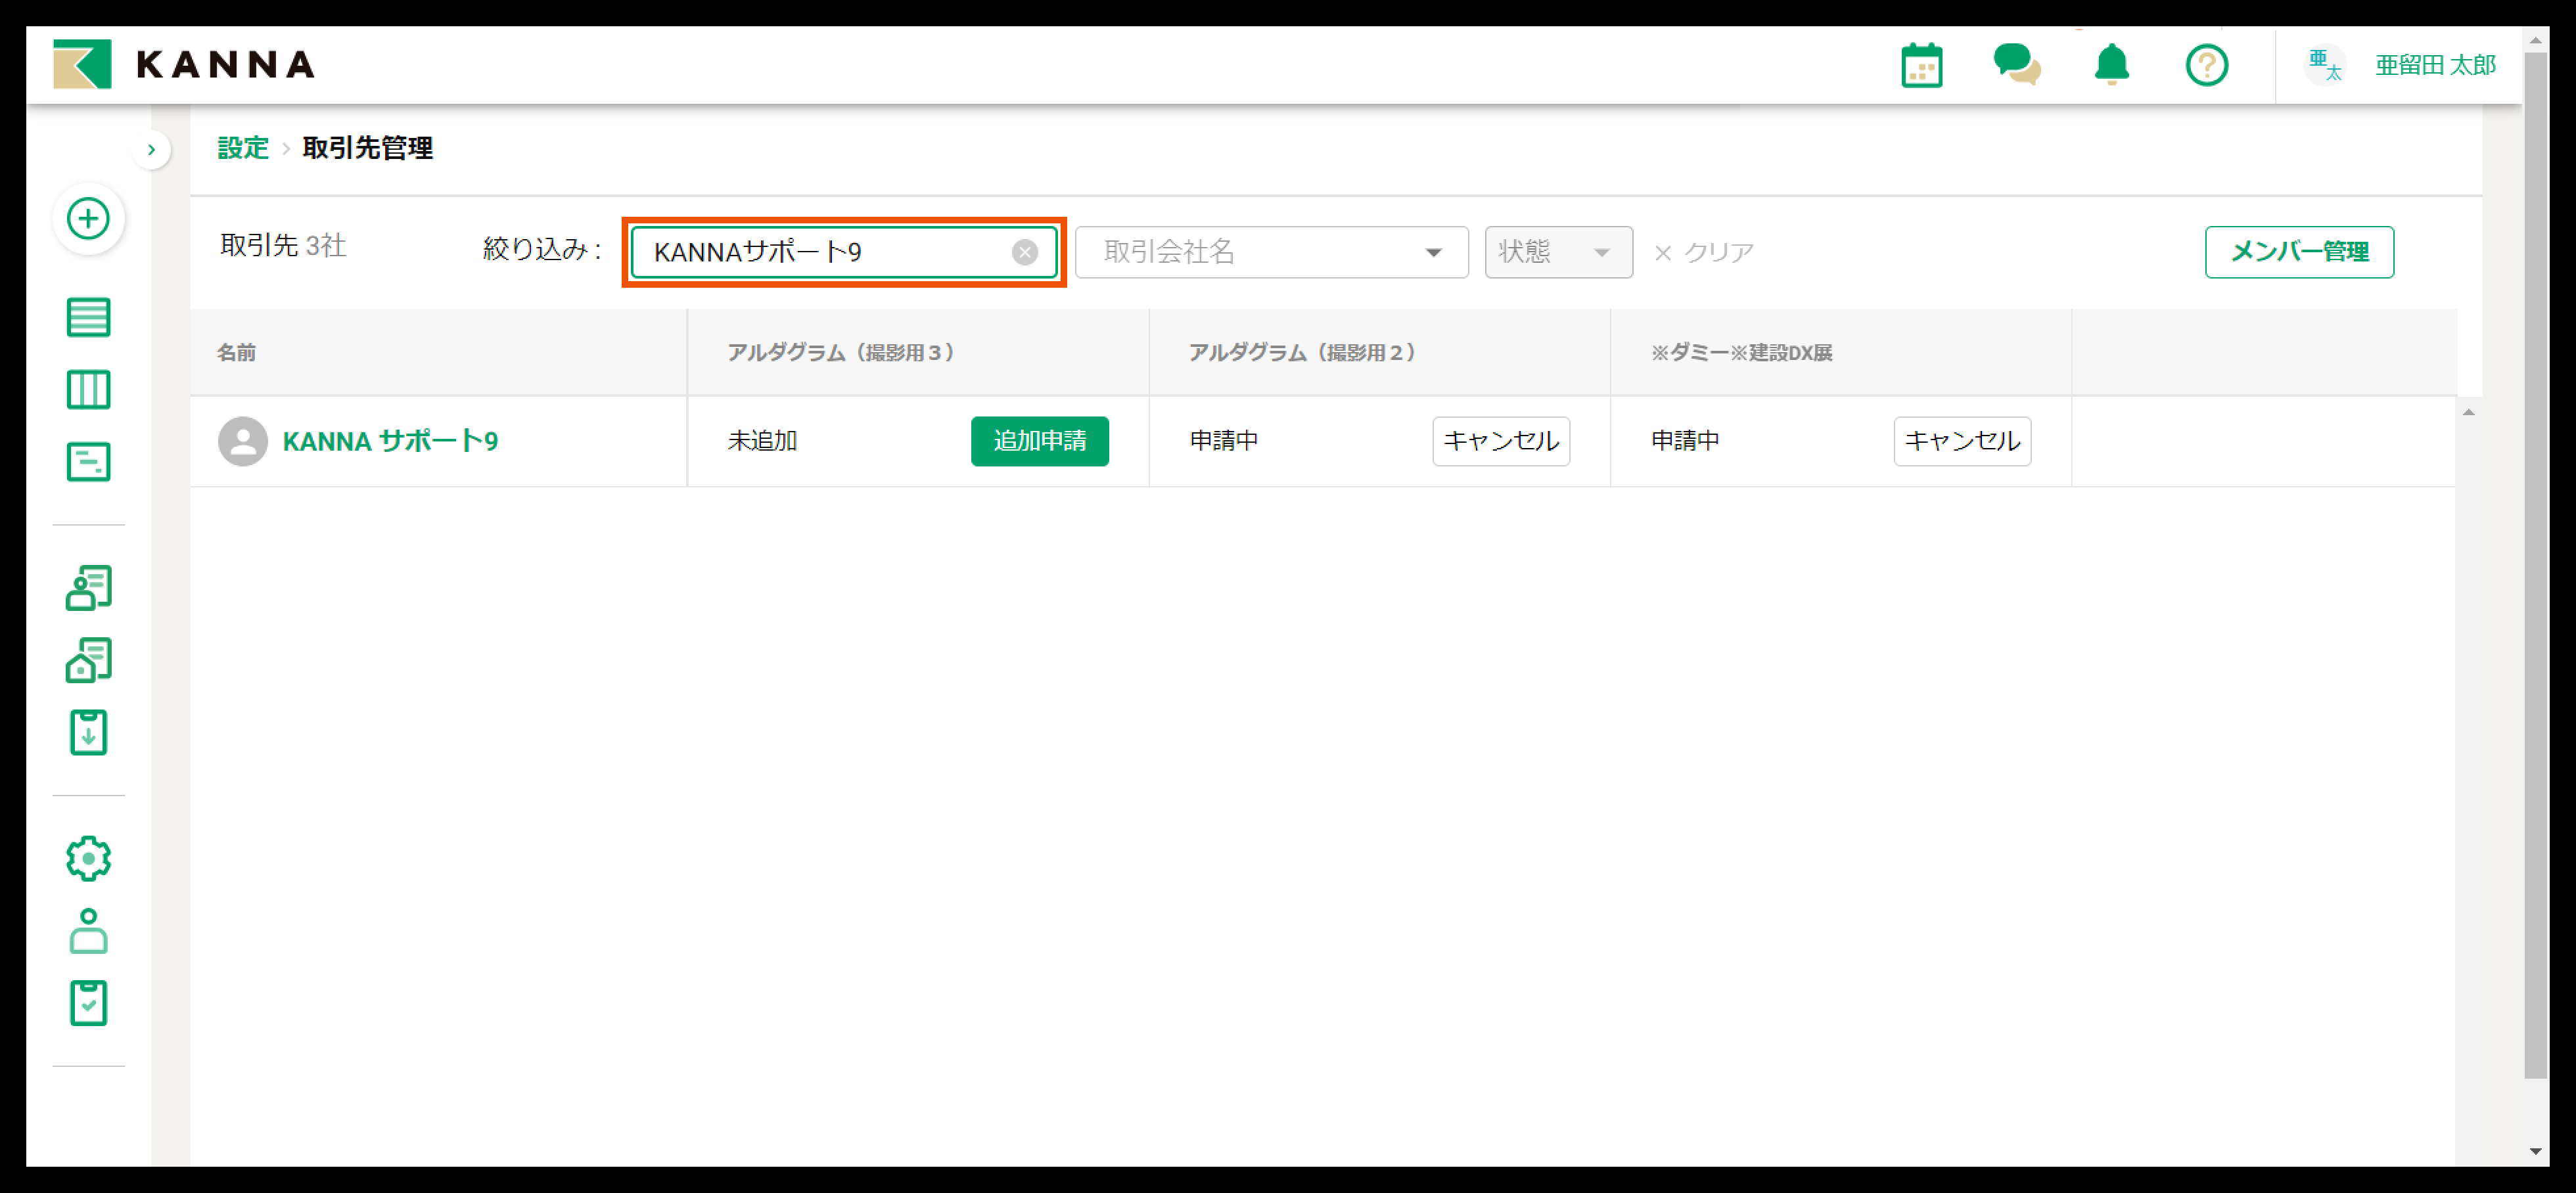Image resolution: width=2576 pixels, height=1193 pixels.
Task: Expand the collapsed sidebar with chevron
Action: click(151, 150)
